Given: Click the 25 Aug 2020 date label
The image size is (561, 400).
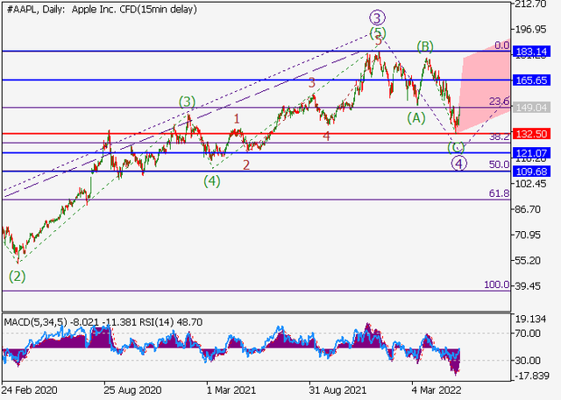Looking at the screenshot, I should click(133, 390).
